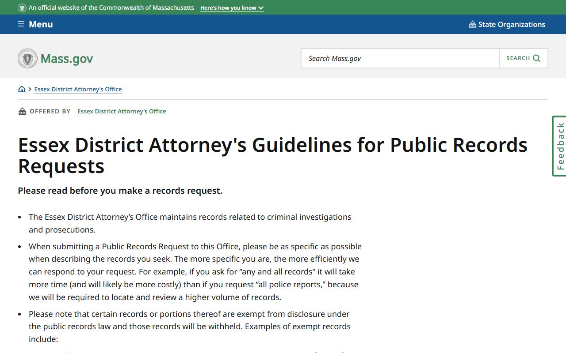Screen dimensions: 566x353
Task: Click the page title "Guidelines for Public Records Requests"
Action: [273, 155]
